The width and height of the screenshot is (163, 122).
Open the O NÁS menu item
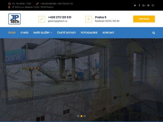(25, 33)
